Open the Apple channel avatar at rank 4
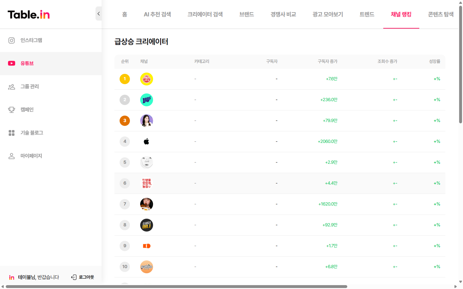The height and width of the screenshot is (289, 463). pyautogui.click(x=147, y=141)
